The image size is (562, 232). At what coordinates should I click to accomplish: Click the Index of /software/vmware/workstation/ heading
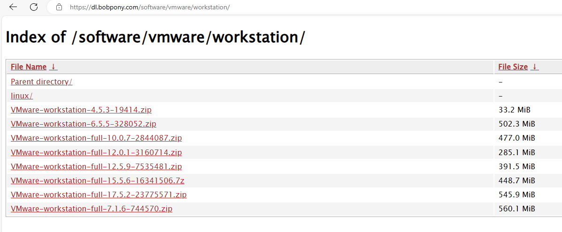point(156,37)
